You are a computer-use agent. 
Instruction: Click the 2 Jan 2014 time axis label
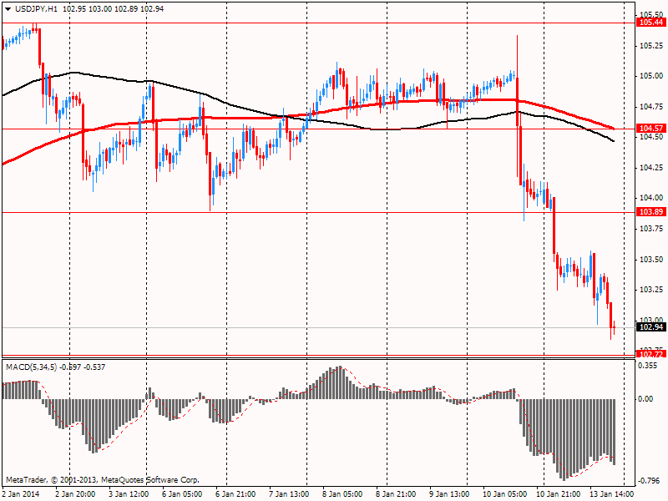[x=21, y=494]
